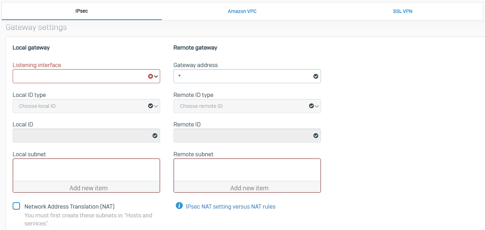The width and height of the screenshot is (485, 230).
Task: Open the SSL VPN tab
Action: [402, 11]
